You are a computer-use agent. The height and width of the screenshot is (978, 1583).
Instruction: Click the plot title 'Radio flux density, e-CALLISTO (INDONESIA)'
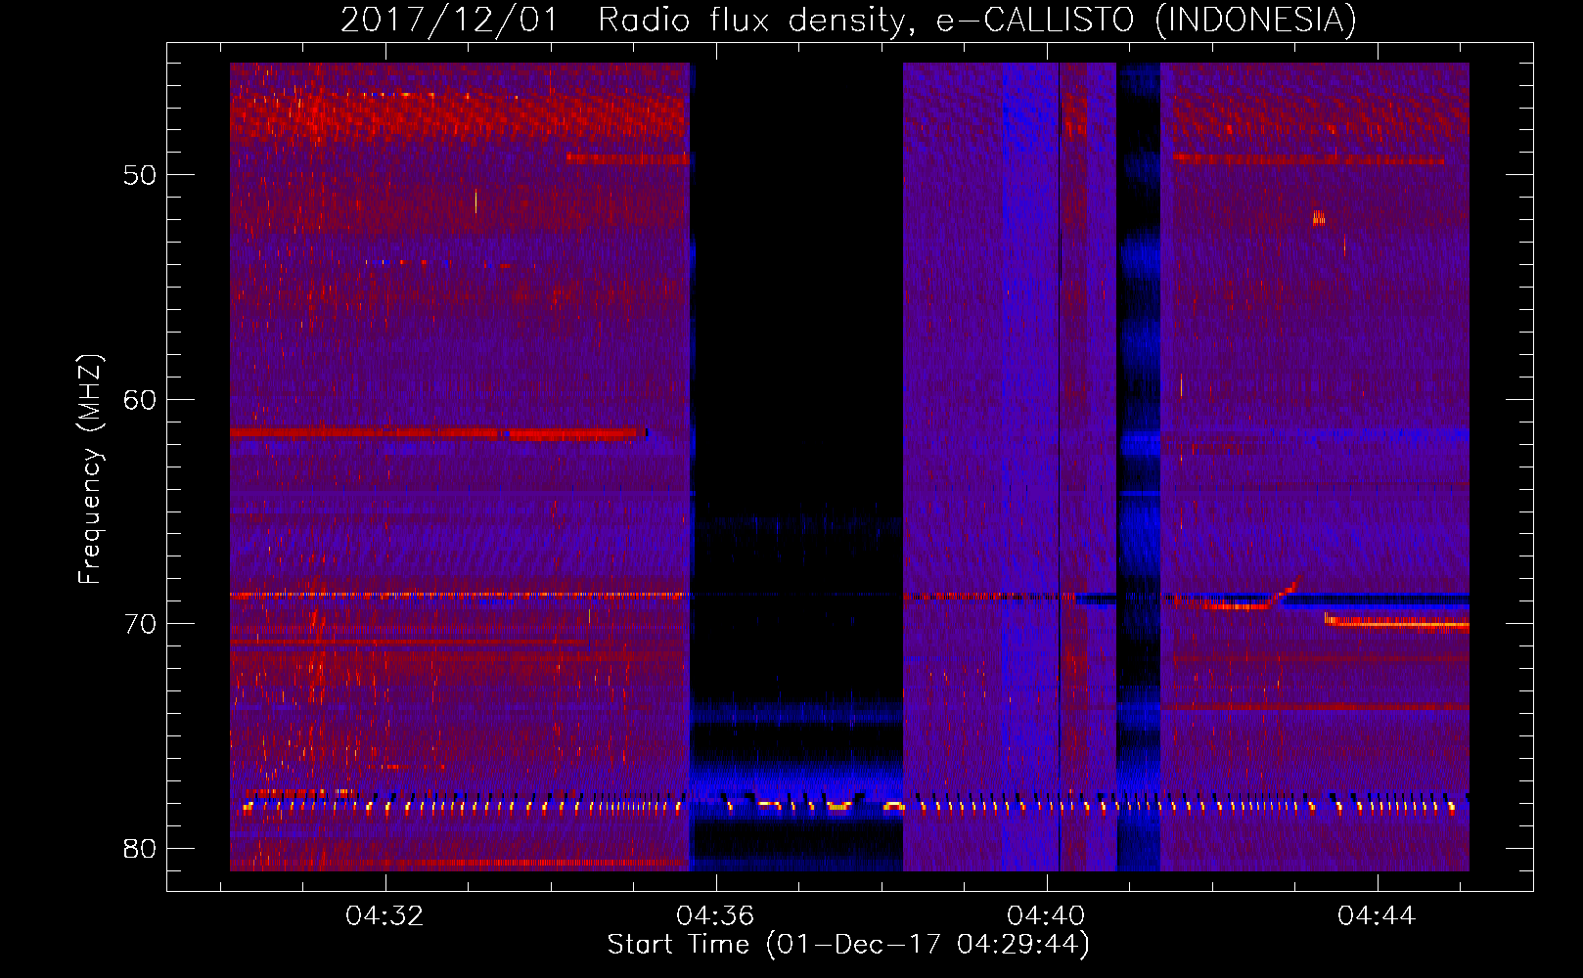pyautogui.click(x=976, y=20)
